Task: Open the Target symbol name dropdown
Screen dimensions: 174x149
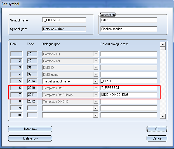Action: pos(96,81)
